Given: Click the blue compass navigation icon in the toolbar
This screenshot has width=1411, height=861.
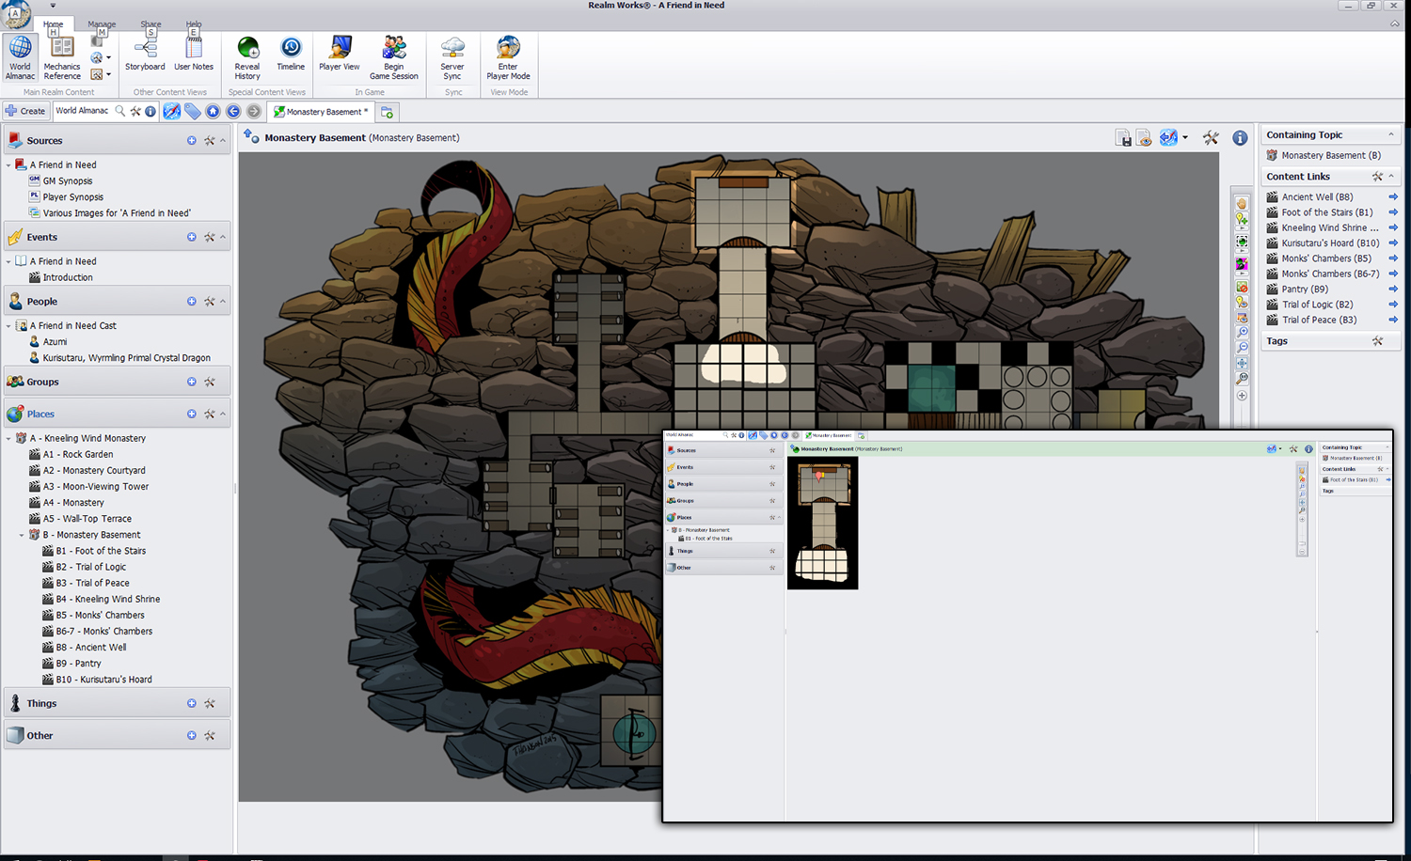Looking at the screenshot, I should tap(171, 111).
